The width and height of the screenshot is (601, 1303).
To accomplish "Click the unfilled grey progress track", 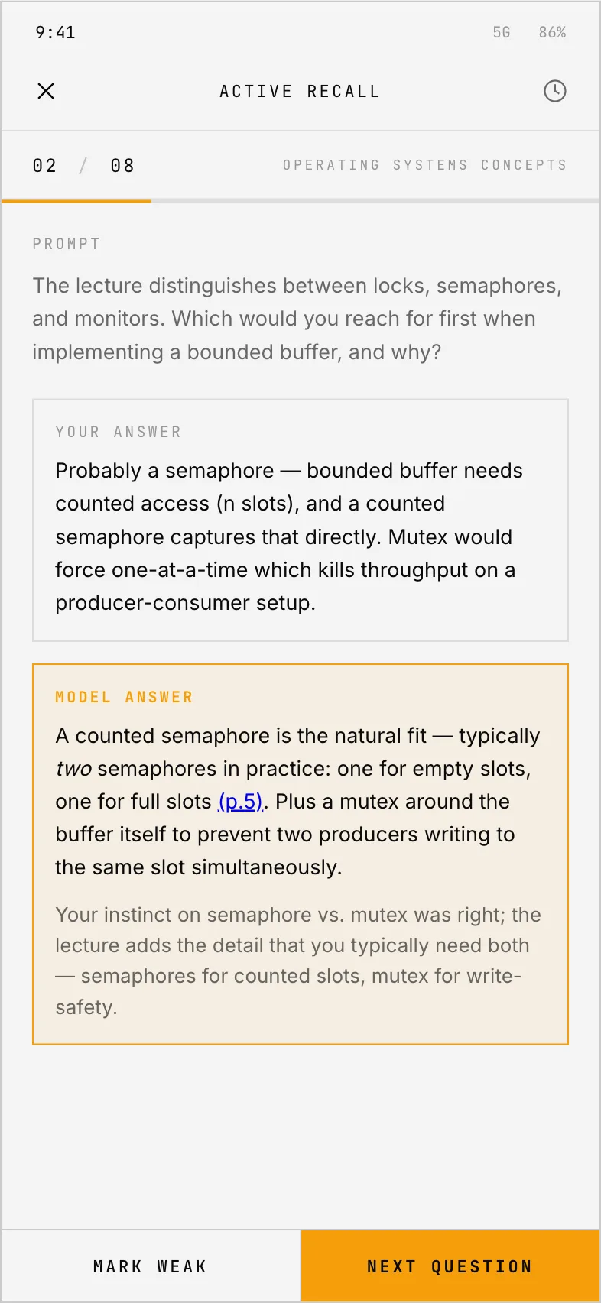I will click(x=375, y=201).
